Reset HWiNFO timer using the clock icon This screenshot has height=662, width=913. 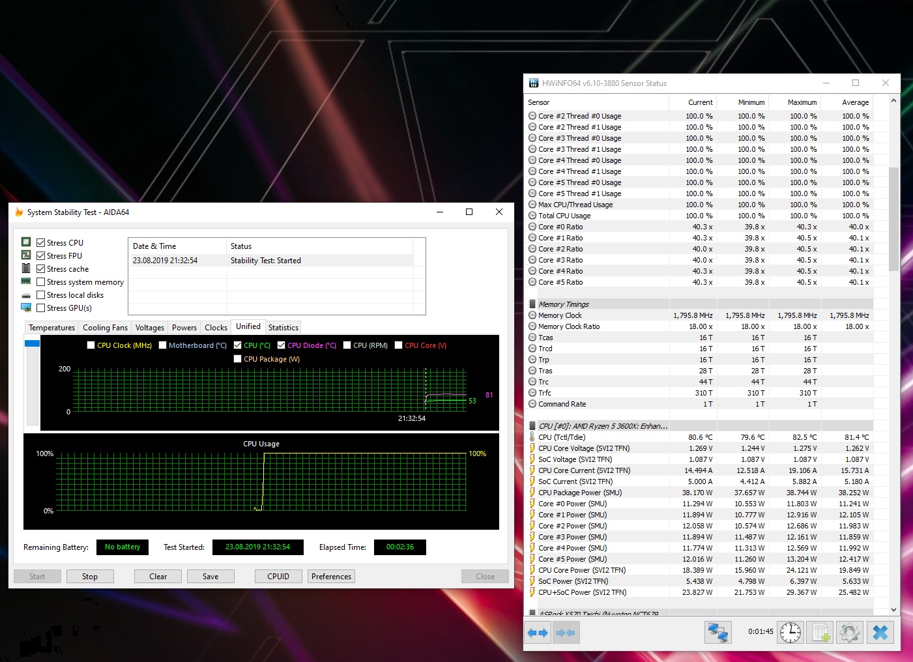point(790,633)
